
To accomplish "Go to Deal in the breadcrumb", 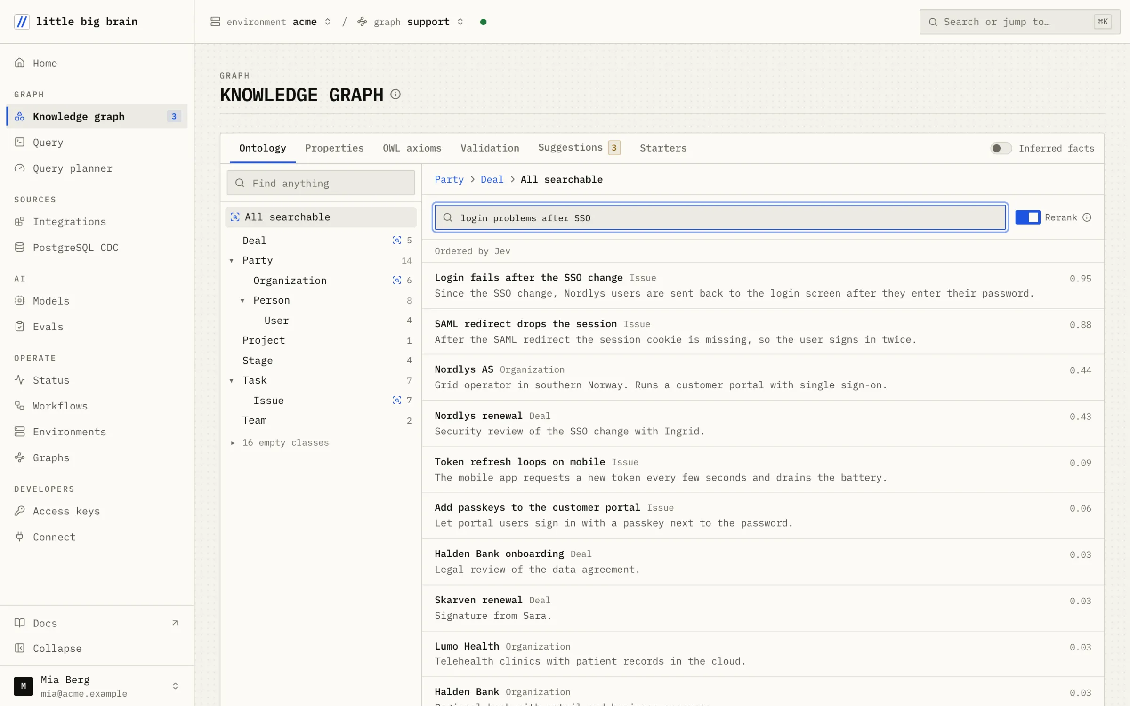I will [492, 179].
